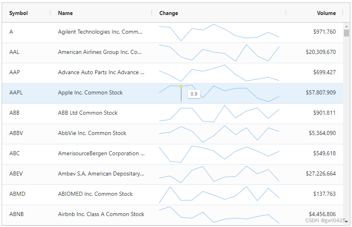Click the yellow marker on AAPL sparkline
This screenshot has height=227, width=352.
click(x=181, y=86)
